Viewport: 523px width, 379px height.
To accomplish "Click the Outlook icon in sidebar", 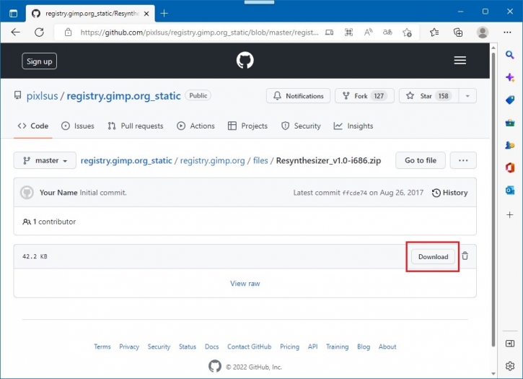I will (x=510, y=191).
